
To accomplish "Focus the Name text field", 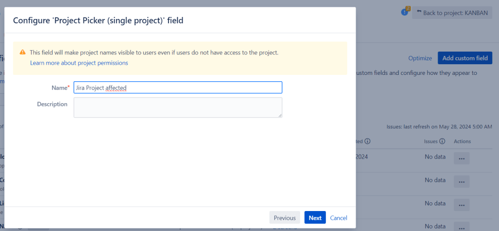I will [177, 88].
